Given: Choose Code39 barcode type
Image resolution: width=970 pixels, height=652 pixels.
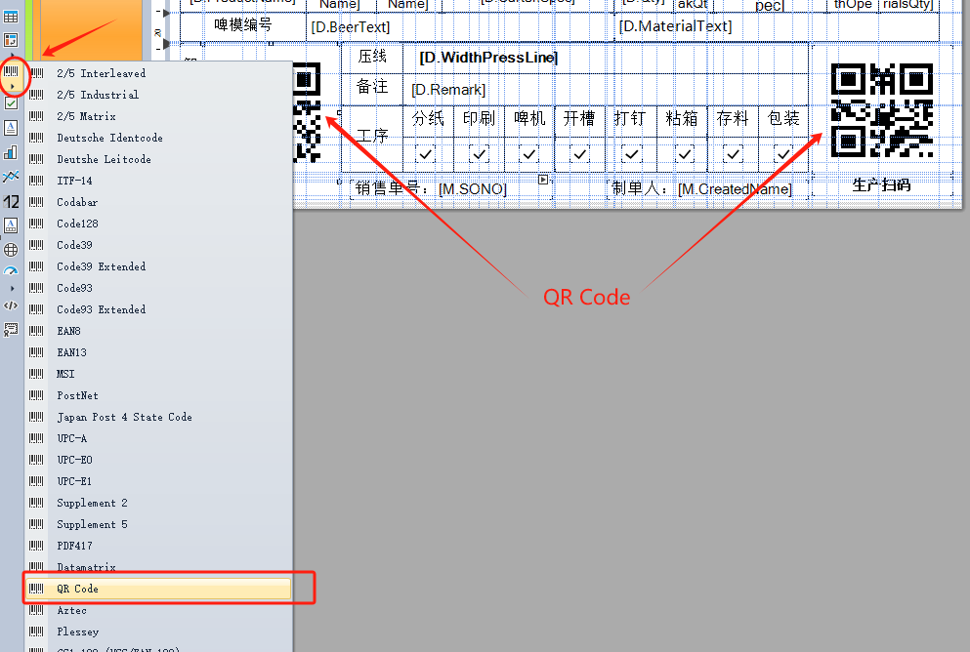Looking at the screenshot, I should click(158, 245).
